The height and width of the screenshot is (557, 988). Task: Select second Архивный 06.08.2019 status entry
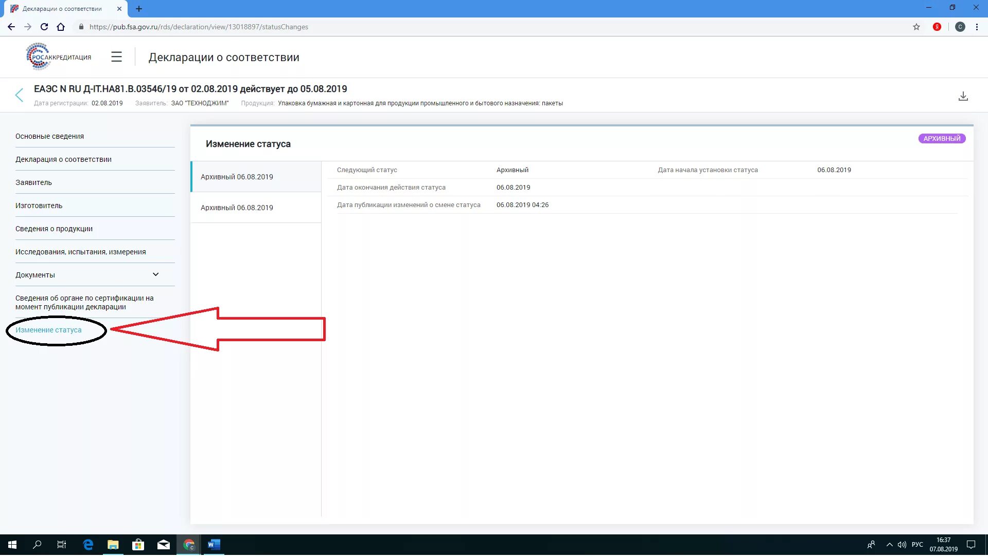tap(256, 208)
